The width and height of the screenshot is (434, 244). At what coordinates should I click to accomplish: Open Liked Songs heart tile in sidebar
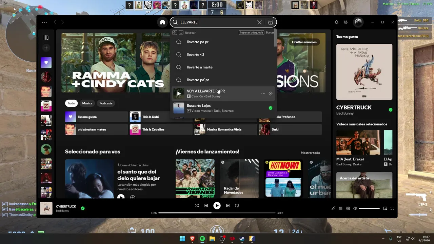click(x=46, y=62)
